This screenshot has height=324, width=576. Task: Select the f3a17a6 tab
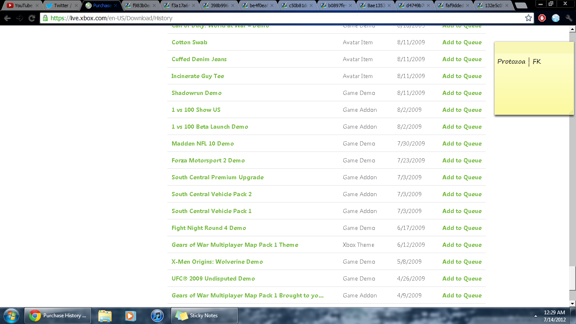click(178, 5)
